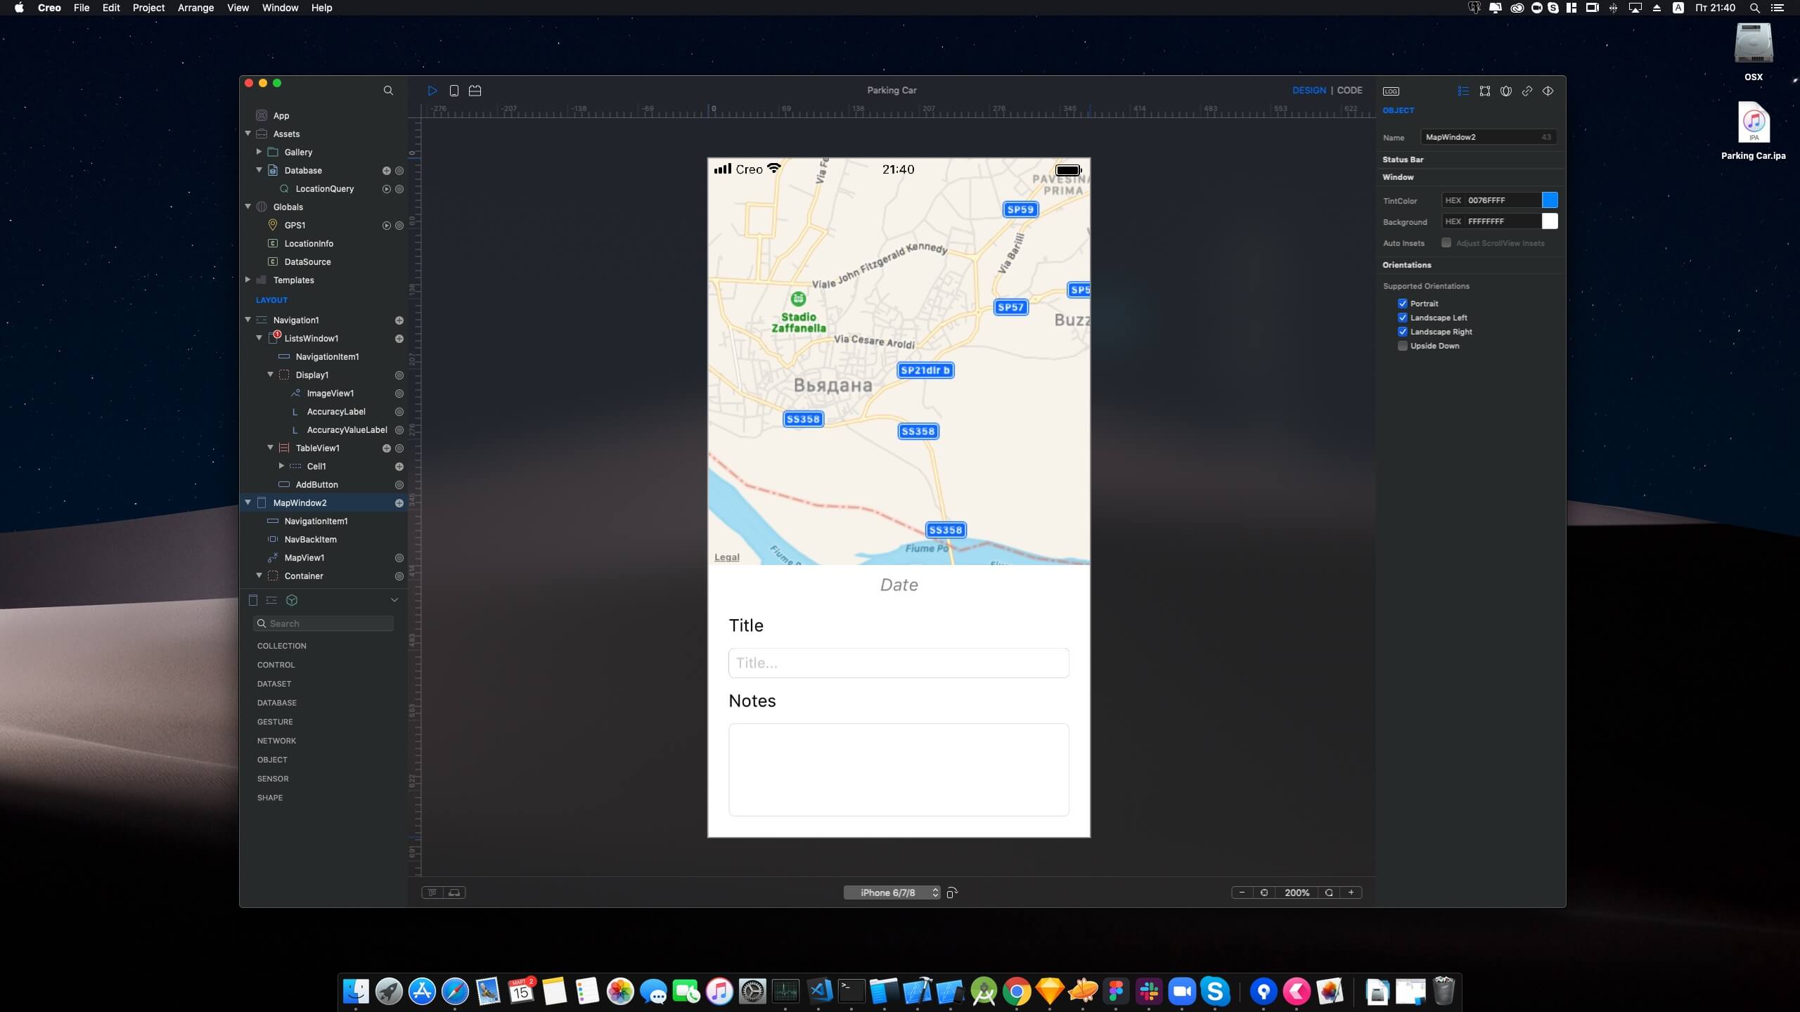Open the LOG console icon

point(1391,91)
